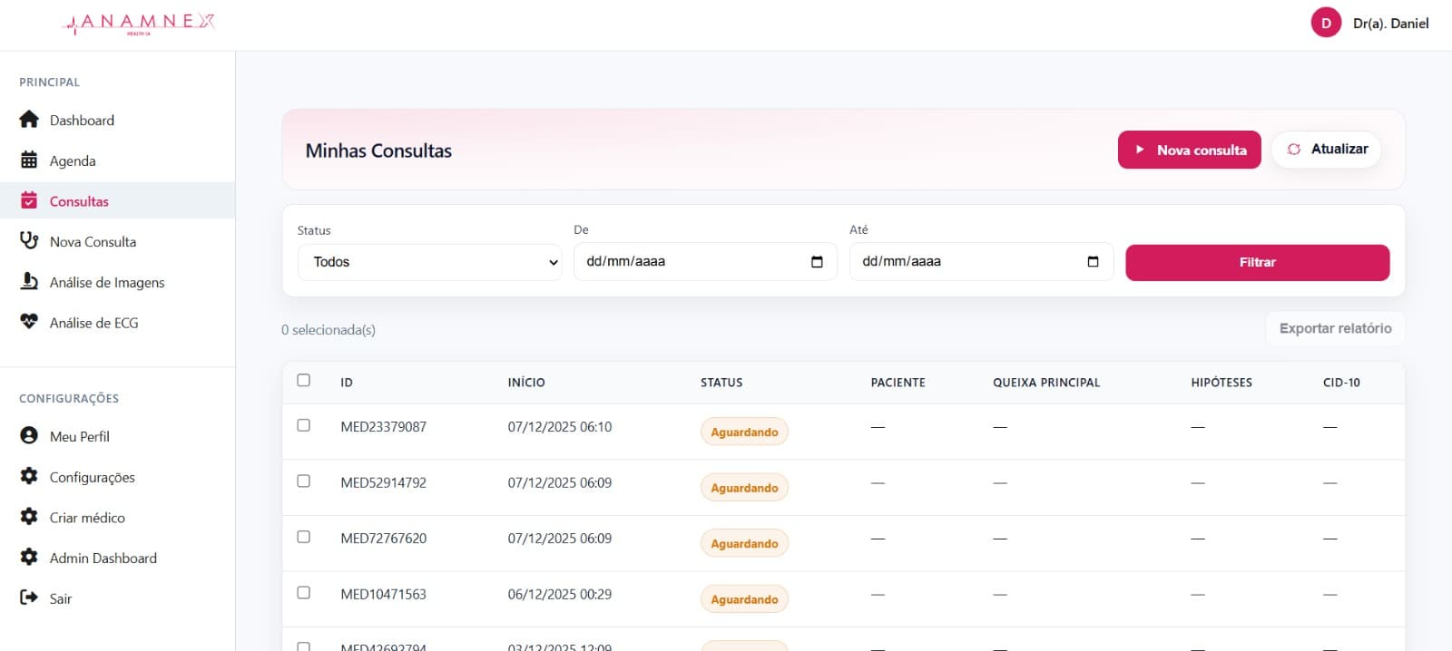The width and height of the screenshot is (1452, 651).
Task: Click the ID MED10471563 cell
Action: pos(383,594)
